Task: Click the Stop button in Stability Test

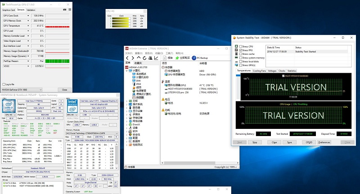Action: tap(255, 142)
